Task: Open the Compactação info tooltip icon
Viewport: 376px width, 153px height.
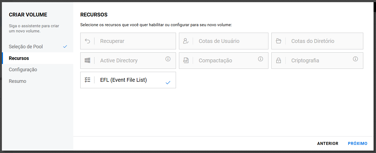Action: point(260,59)
